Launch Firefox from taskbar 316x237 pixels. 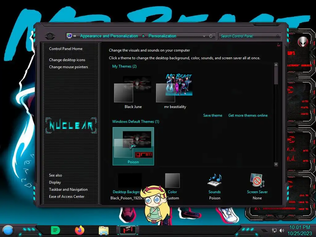[79, 230]
